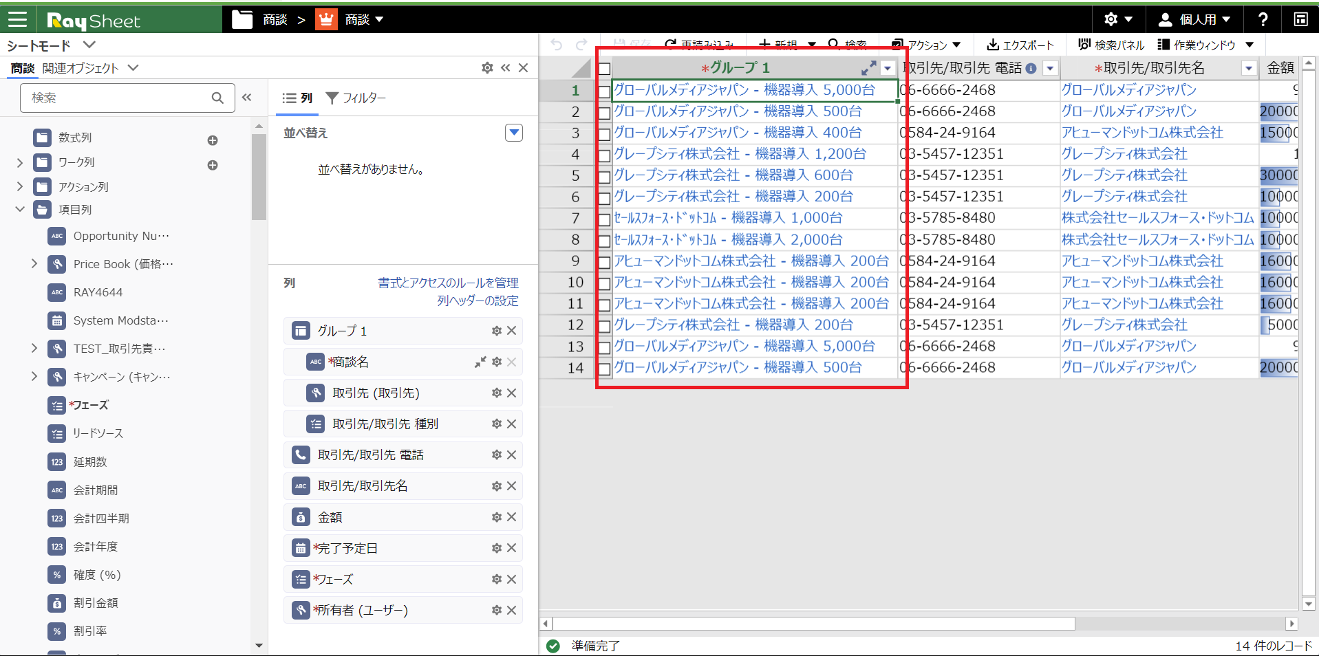Click the expand arrows in グループ 1 header

tap(869, 67)
